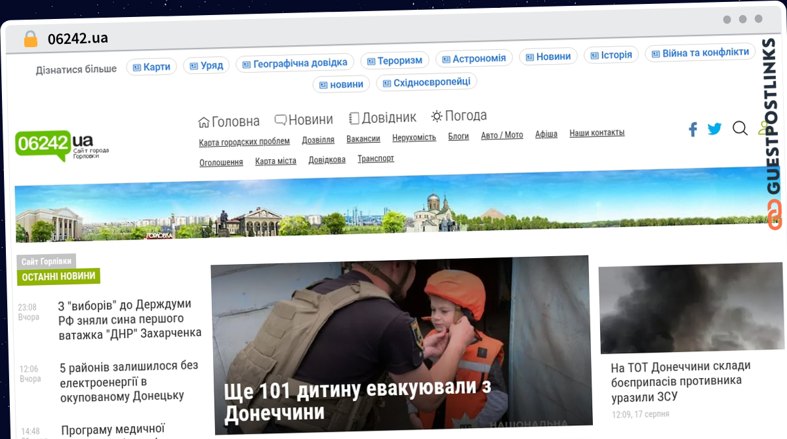This screenshot has width=787, height=439.
Task: Open news about 5 районів без електроенергії
Action: 129,381
